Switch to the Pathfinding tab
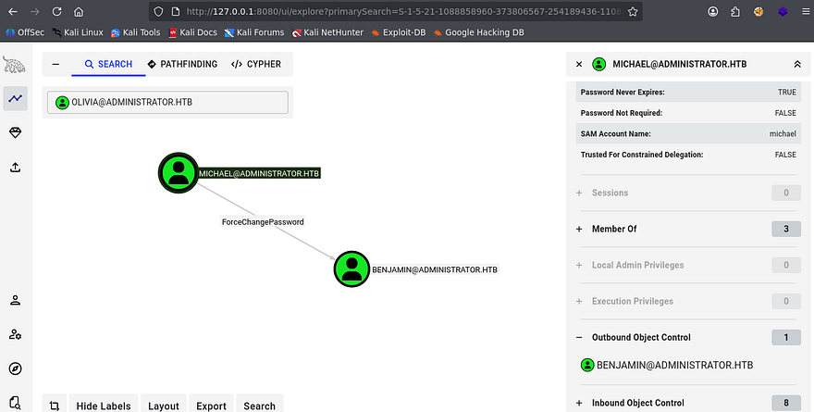814x412 pixels. [182, 65]
